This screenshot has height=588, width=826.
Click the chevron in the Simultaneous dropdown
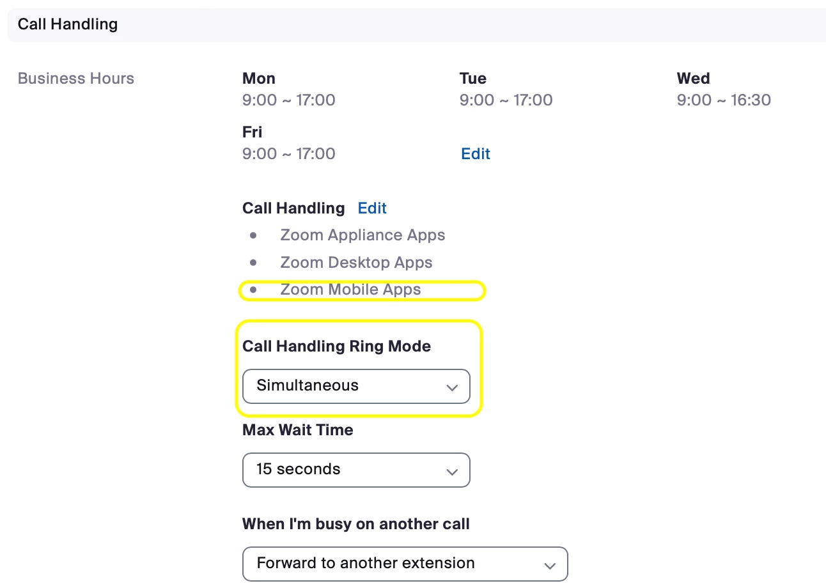point(452,387)
